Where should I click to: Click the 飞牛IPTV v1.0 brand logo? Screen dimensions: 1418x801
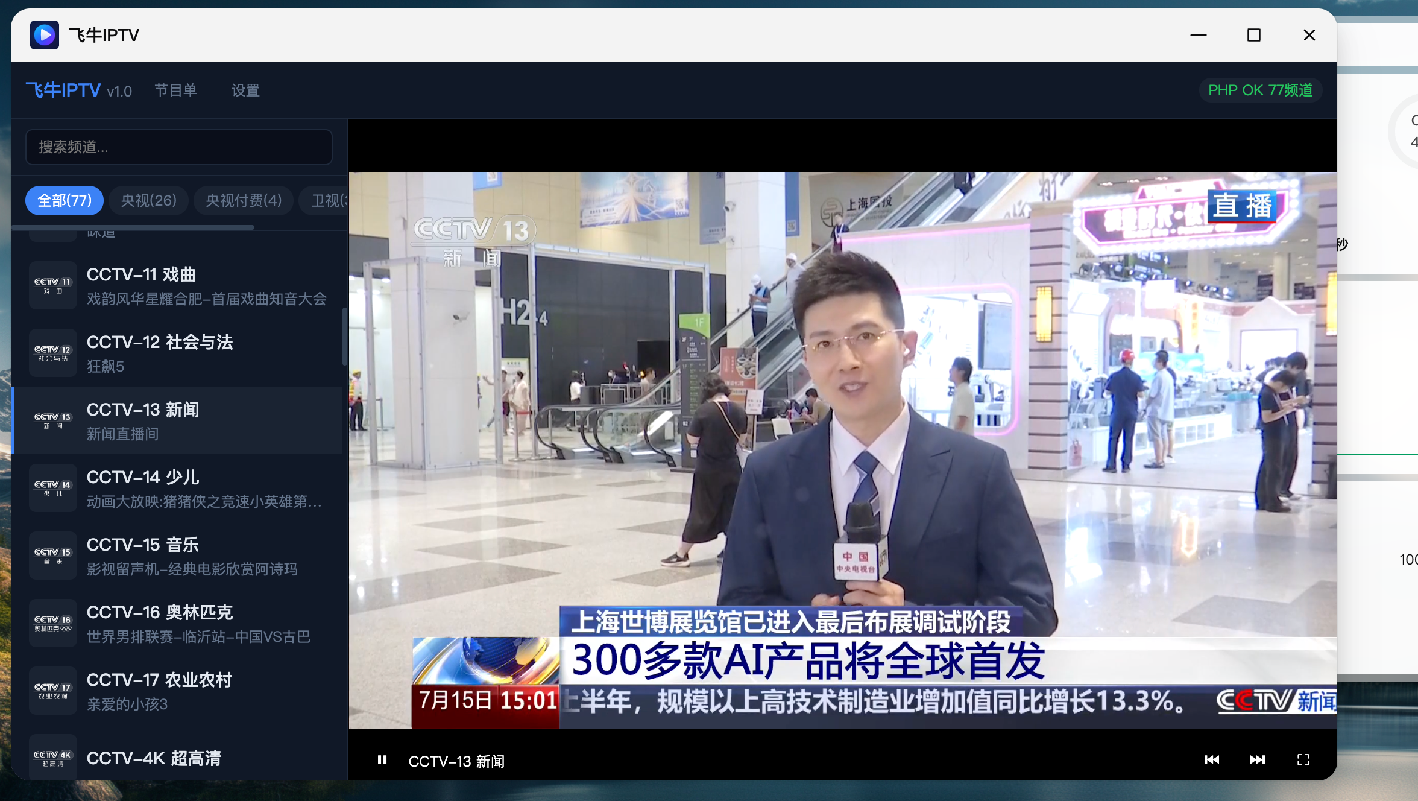click(78, 90)
